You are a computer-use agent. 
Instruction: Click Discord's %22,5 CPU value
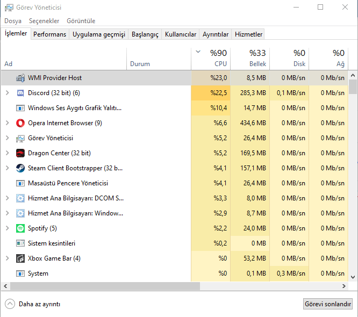219,93
